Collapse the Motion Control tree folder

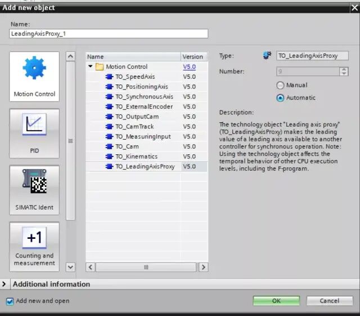point(91,66)
